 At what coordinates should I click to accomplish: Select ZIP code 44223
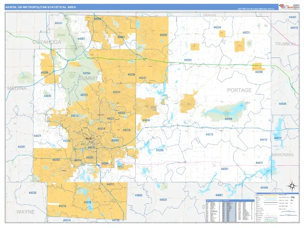84,95
